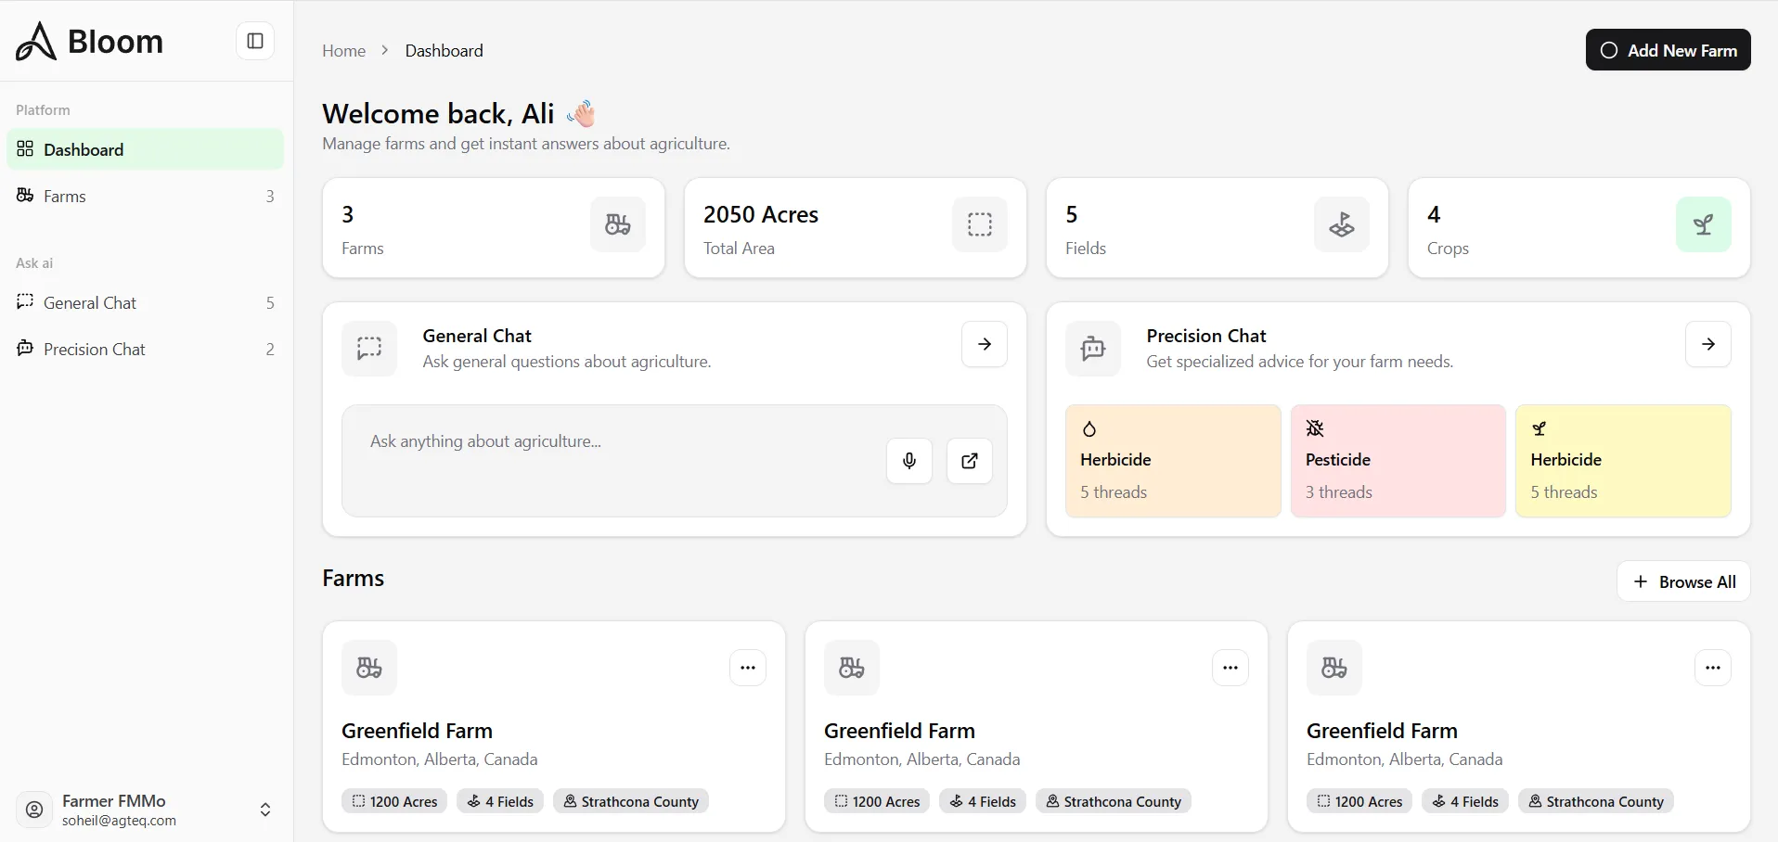The width and height of the screenshot is (1778, 842).
Task: Click the microphone voice input icon
Action: (x=909, y=461)
